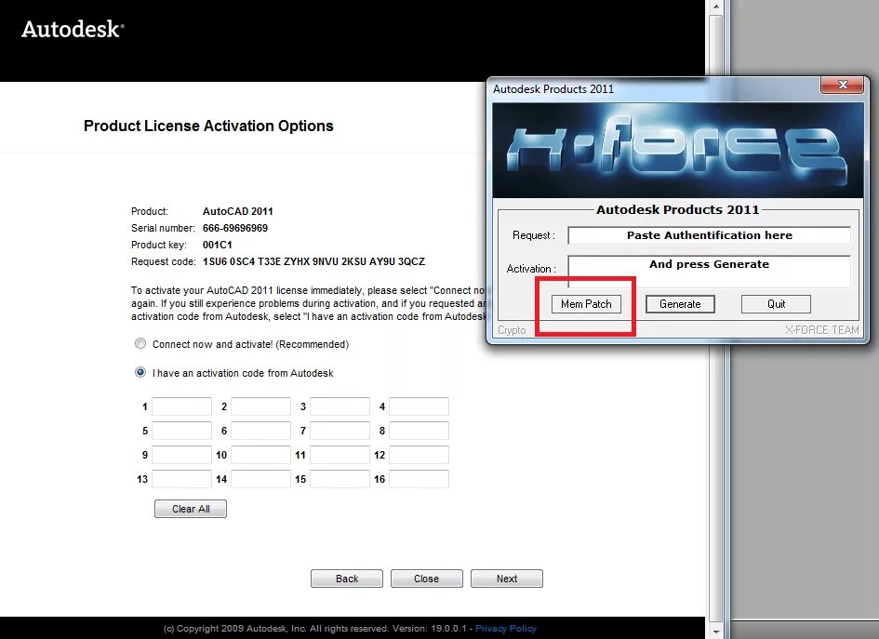The image size is (879, 639).
Task: Click activation code field 2
Action: 260,406
